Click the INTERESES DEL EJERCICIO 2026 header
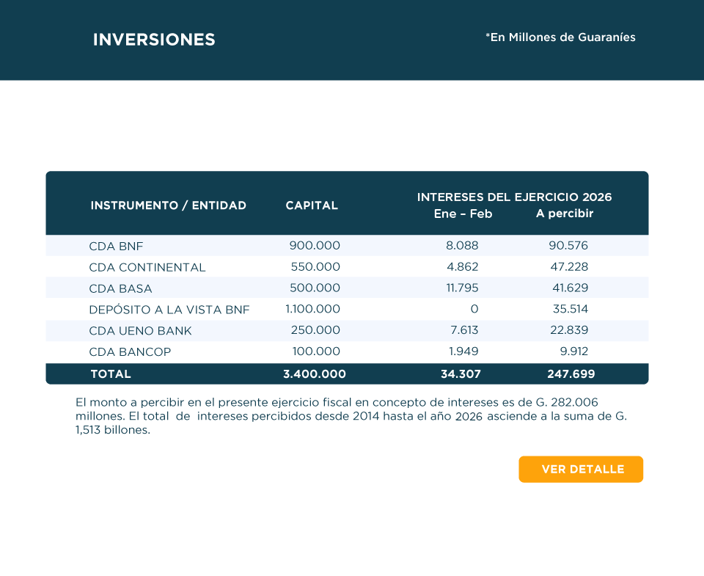The image size is (704, 576). pyautogui.click(x=514, y=197)
